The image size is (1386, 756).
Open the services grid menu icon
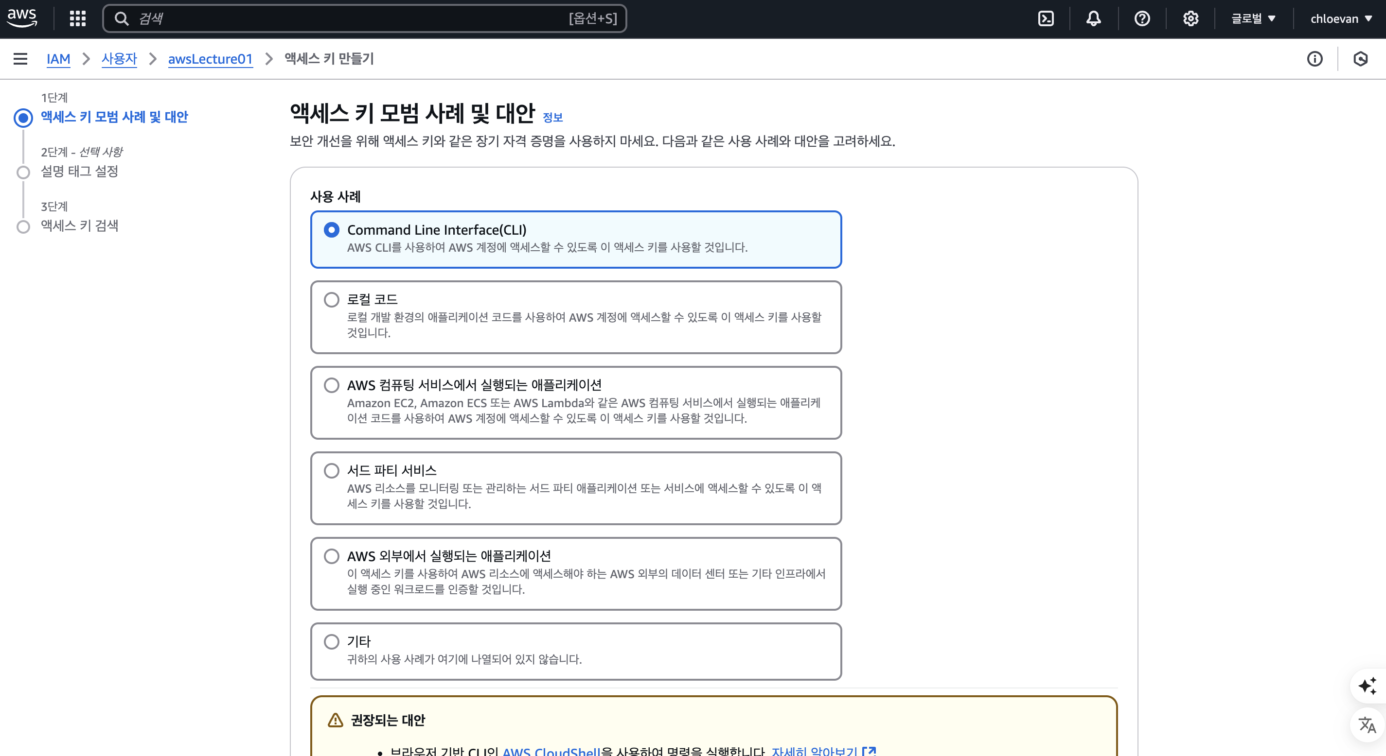[78, 19]
